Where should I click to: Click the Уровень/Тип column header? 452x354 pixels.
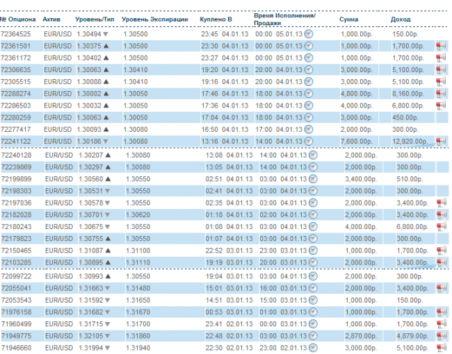[94, 19]
